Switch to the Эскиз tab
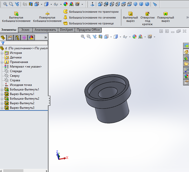This screenshot has height=172, width=189. click(x=25, y=30)
